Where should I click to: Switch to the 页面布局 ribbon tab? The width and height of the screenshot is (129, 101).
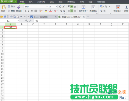click(x=41, y=2)
